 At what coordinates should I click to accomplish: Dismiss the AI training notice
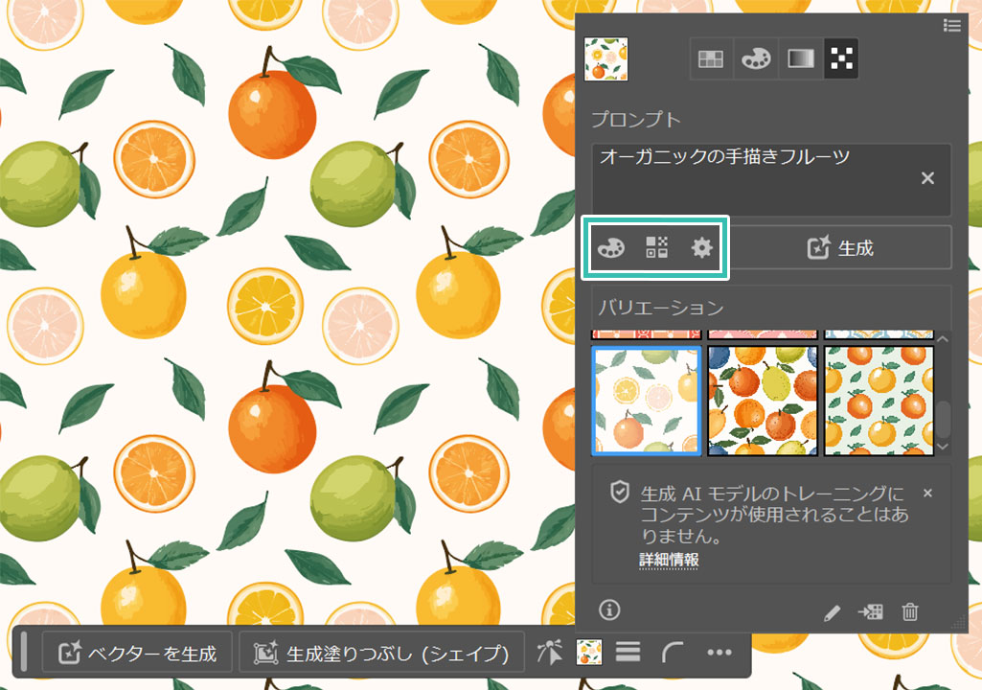[x=927, y=493]
